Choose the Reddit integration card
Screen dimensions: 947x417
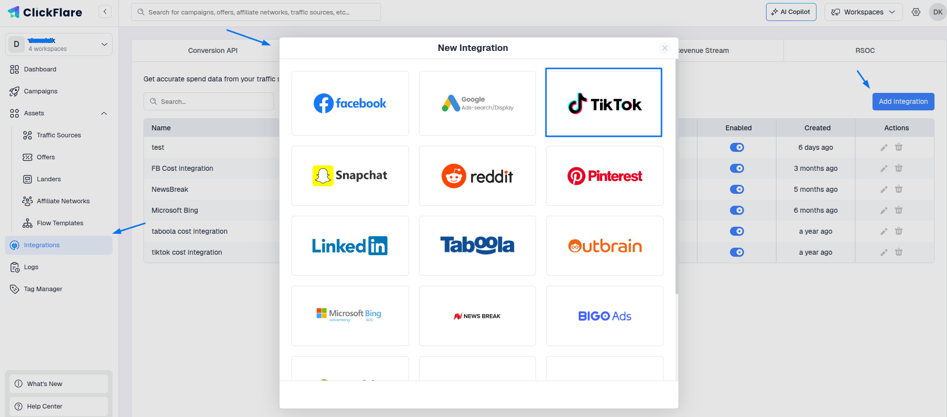pyautogui.click(x=477, y=176)
